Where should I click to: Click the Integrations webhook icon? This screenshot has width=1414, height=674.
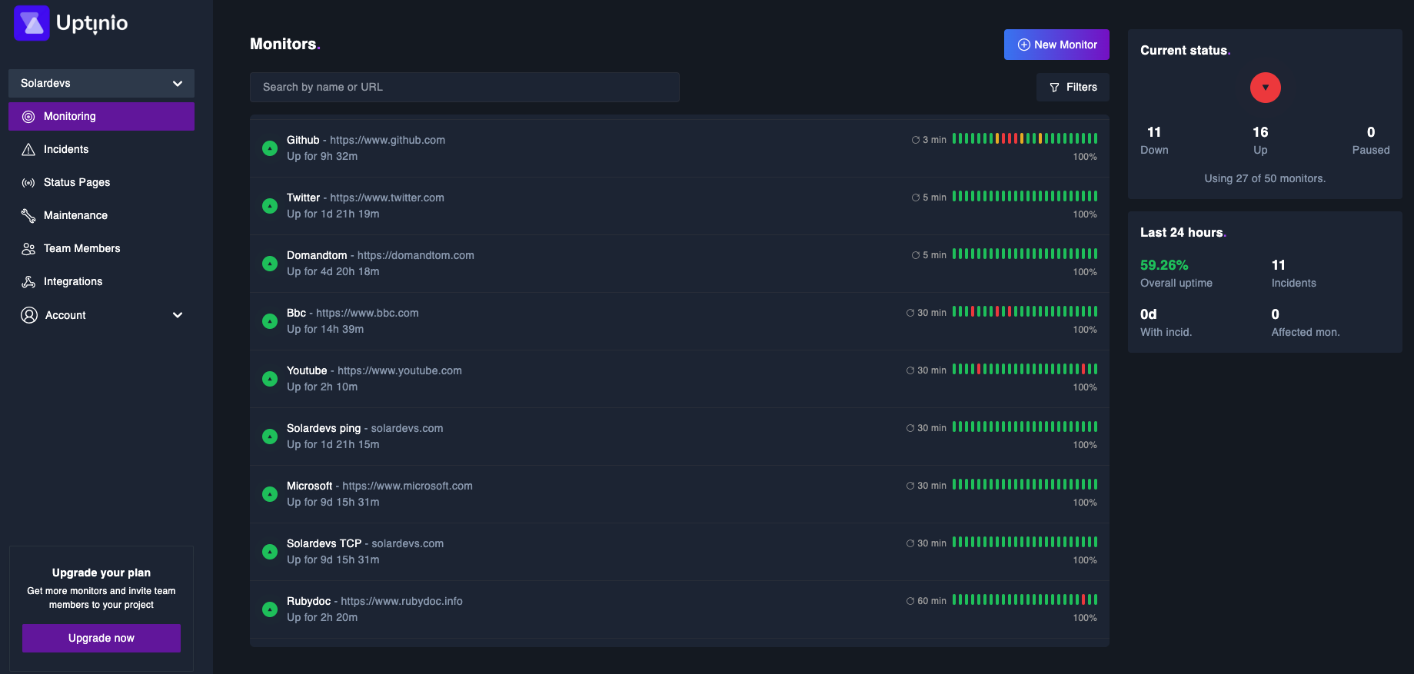pos(28,282)
